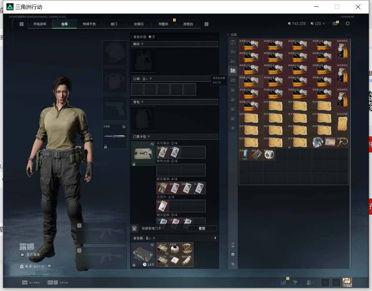Select the main warehouse icon in sidebar
This screenshot has width=372, height=291.
click(x=233, y=42)
